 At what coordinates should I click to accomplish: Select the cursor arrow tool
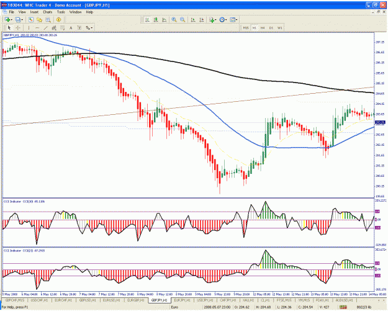pos(9,28)
